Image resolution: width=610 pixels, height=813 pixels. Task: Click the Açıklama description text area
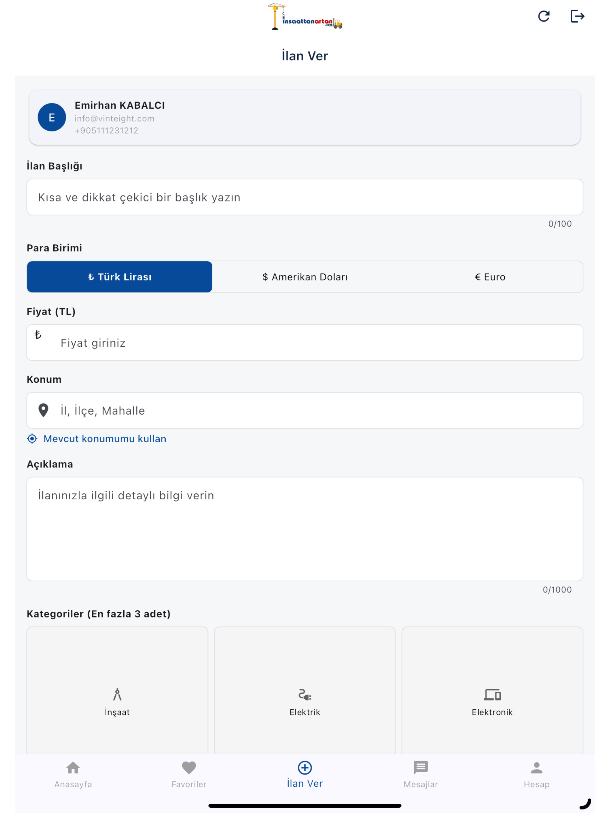(305, 529)
